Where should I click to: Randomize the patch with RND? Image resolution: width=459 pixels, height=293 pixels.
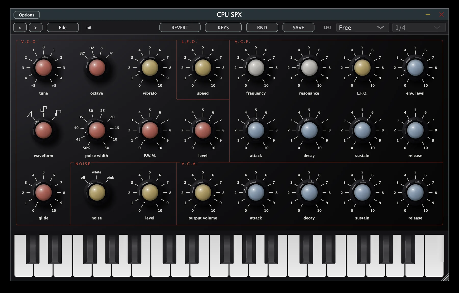click(262, 28)
